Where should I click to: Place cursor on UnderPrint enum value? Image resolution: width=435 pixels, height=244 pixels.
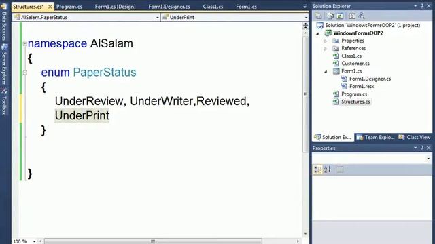click(x=82, y=116)
